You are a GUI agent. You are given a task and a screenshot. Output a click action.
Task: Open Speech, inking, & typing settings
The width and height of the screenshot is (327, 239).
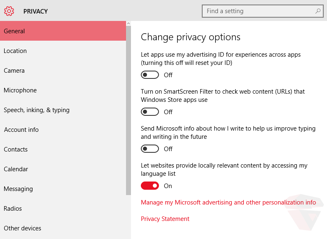63,110
